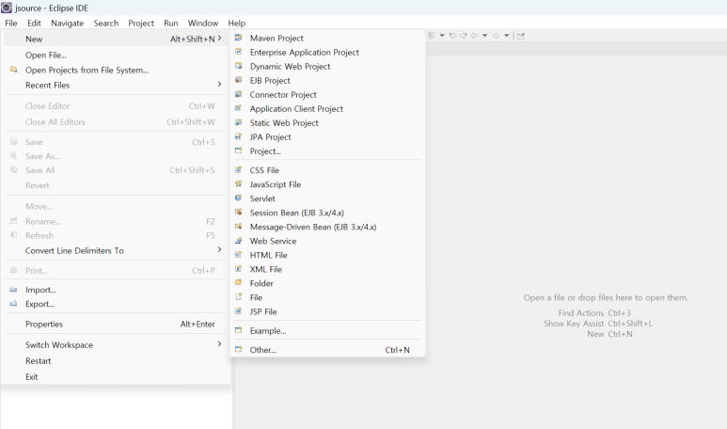Click the annotation navigation toolbar icon
This screenshot has height=429, width=727.
[432, 36]
